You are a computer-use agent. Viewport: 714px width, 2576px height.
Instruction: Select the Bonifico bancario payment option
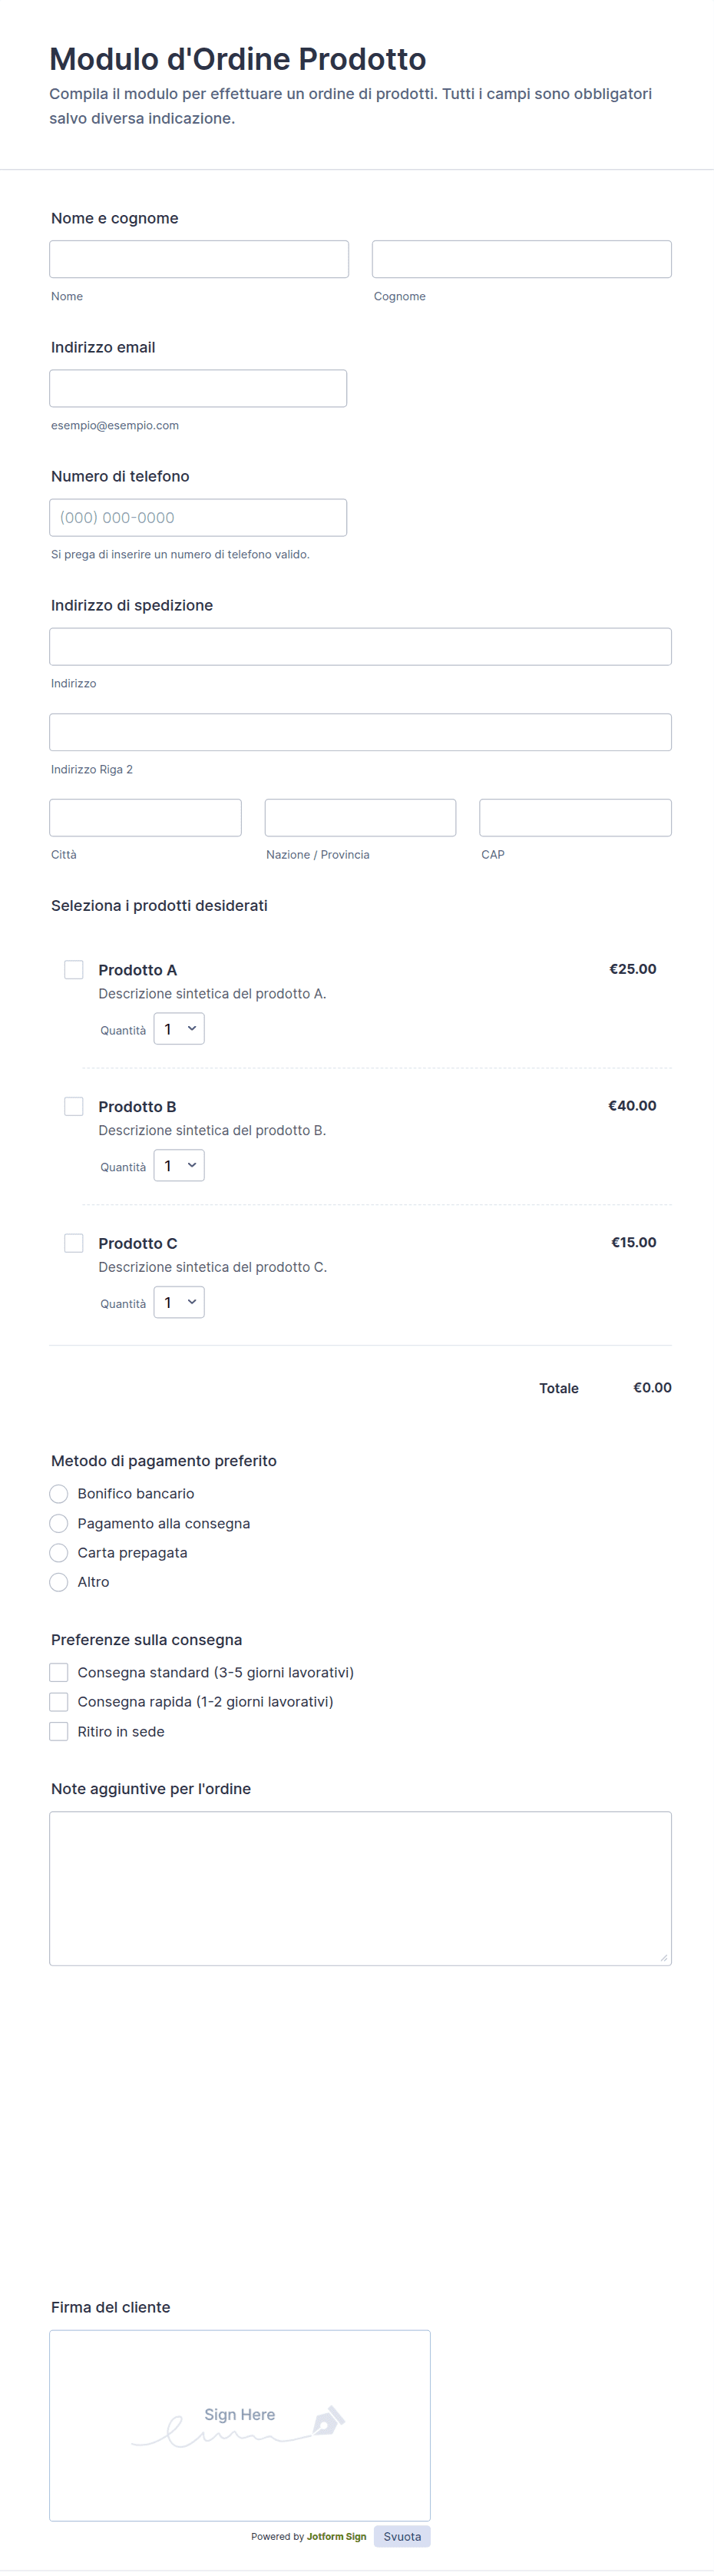click(59, 1494)
